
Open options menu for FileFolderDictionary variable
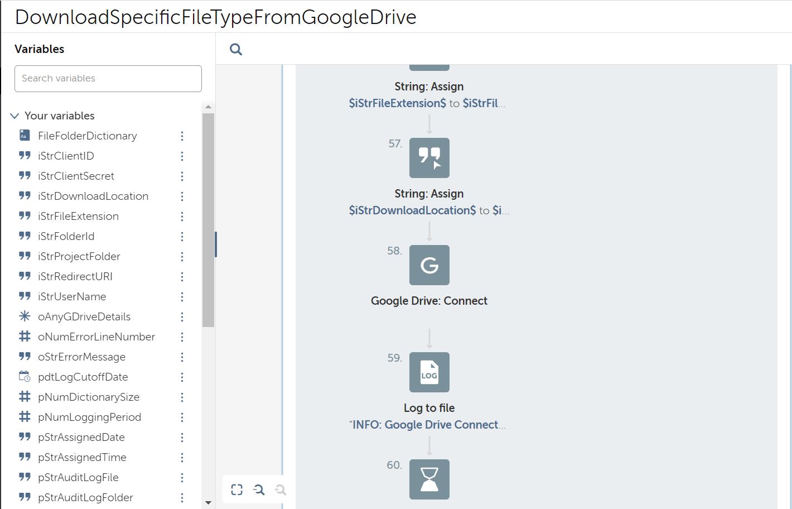pyautogui.click(x=182, y=136)
